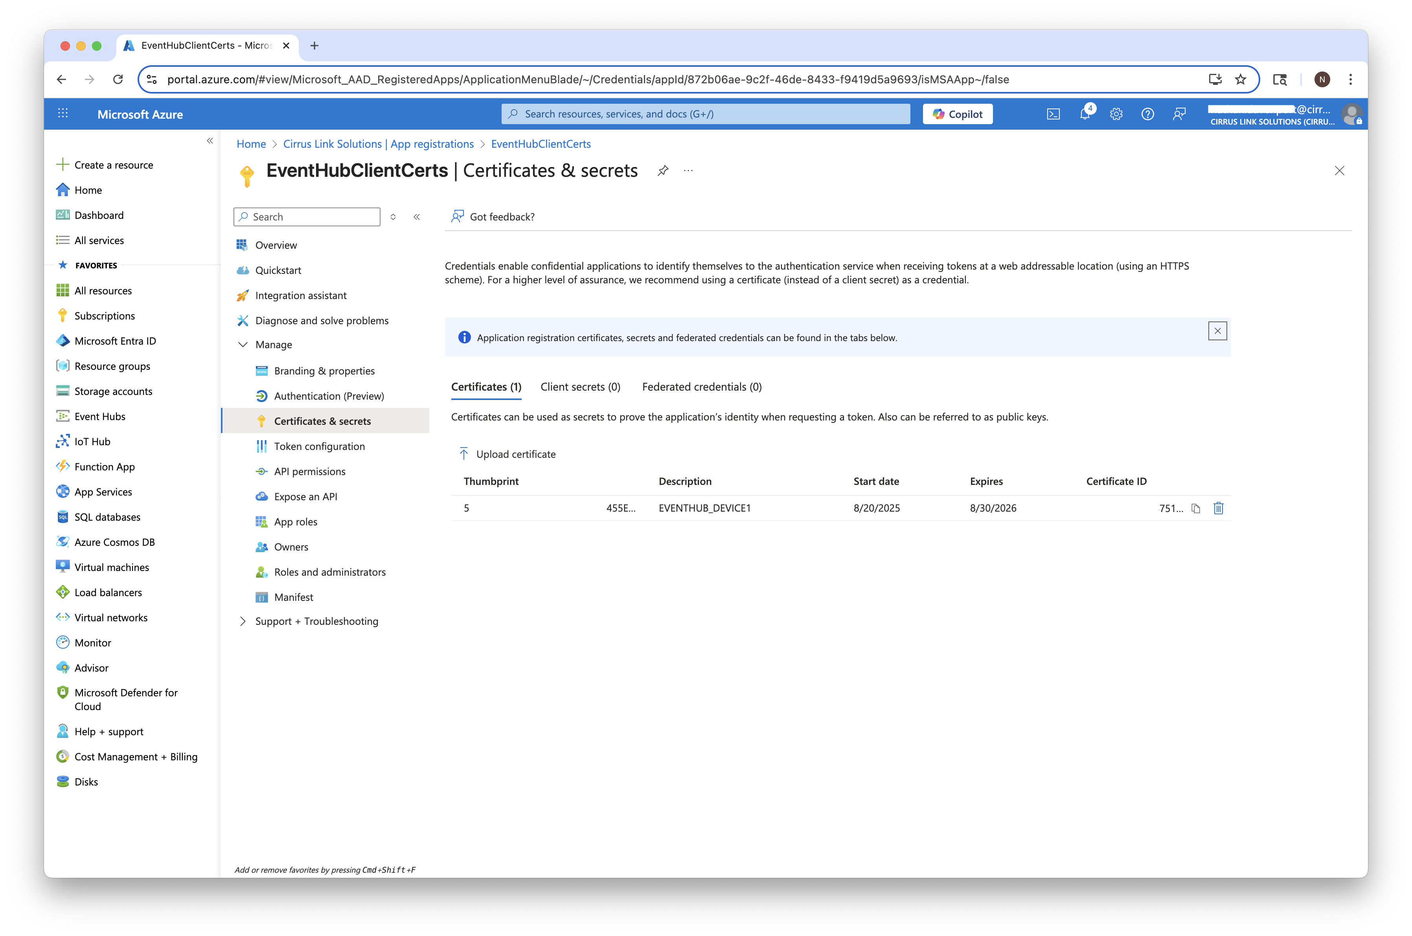
Task: Open Function App favorite
Action: [x=104, y=467]
